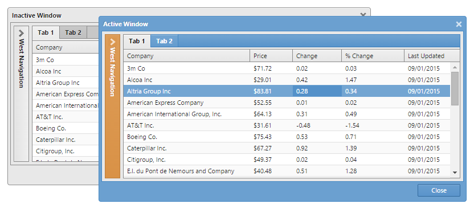Open Tab 2 in Inactive Window
This screenshot has height=208, width=474.
click(73, 32)
